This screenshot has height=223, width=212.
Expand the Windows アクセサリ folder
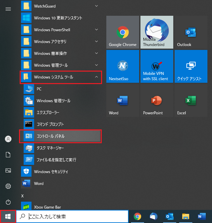coord(61,41)
